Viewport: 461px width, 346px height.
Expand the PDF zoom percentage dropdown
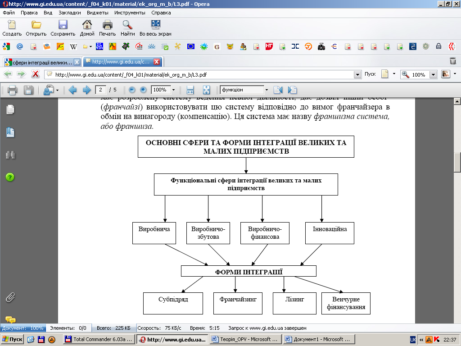pyautogui.click(x=173, y=90)
